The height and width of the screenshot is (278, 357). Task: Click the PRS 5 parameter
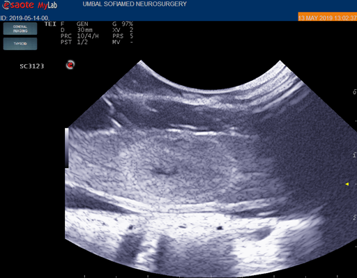(x=123, y=36)
